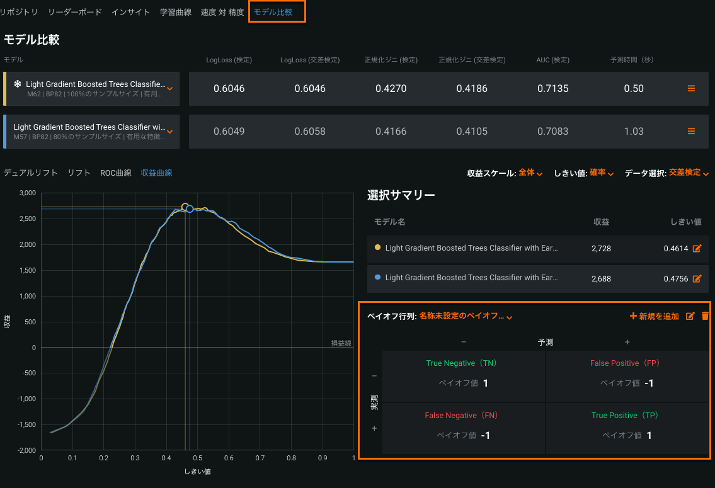Click the True Positive payoff value 1
The height and width of the screenshot is (488, 715).
649,435
